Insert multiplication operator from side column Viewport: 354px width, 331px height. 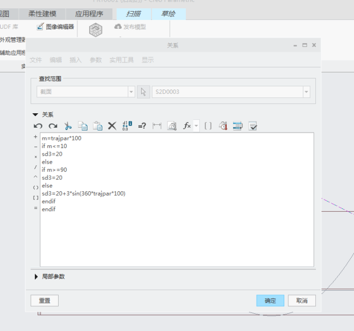click(x=35, y=157)
